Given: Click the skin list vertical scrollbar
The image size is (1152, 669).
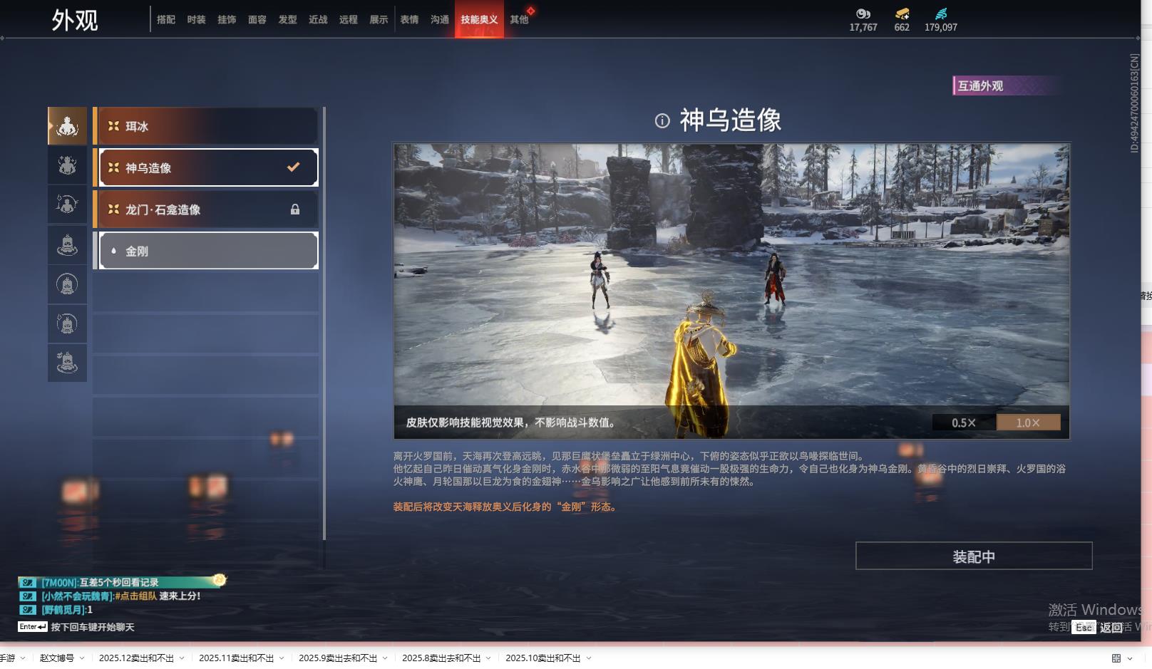Looking at the screenshot, I should [x=324, y=323].
